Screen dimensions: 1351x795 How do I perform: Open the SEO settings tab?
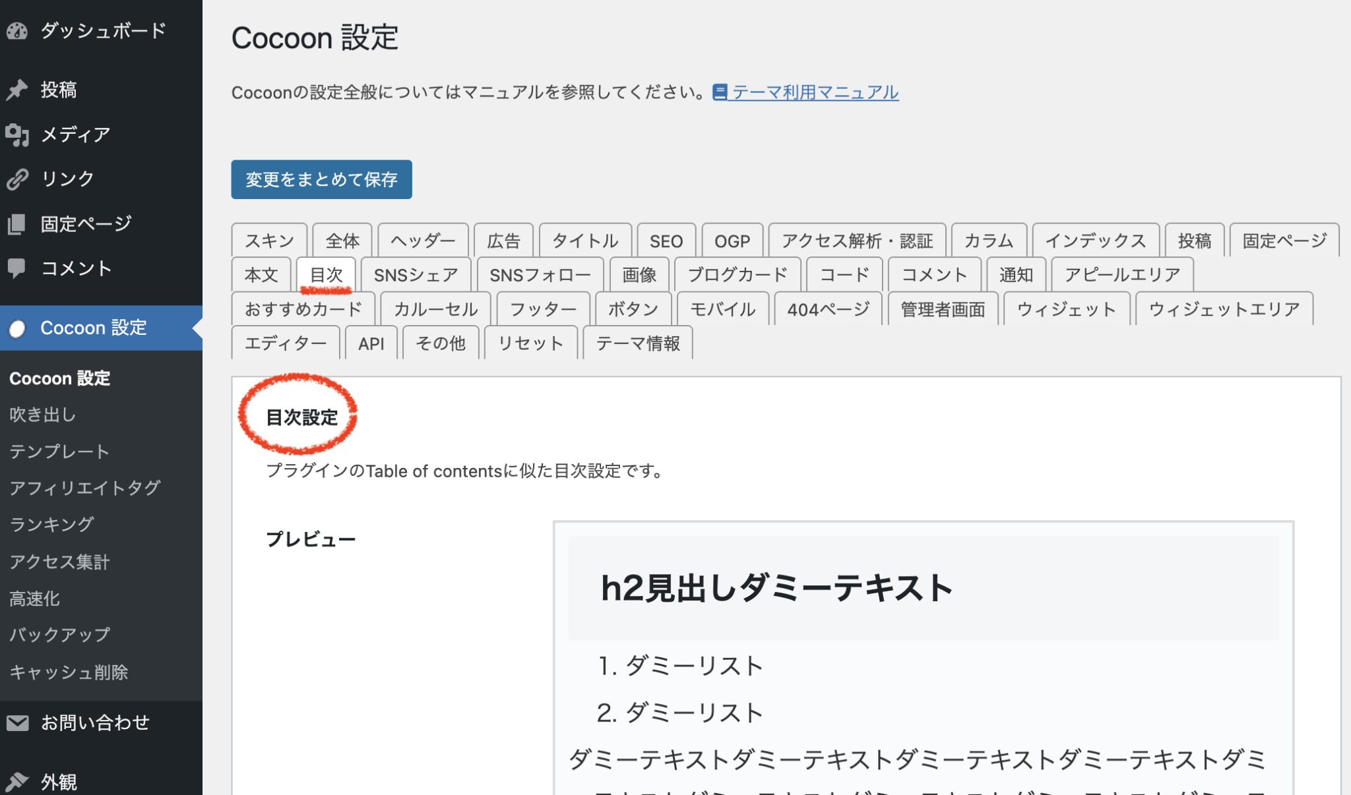pyautogui.click(x=666, y=240)
